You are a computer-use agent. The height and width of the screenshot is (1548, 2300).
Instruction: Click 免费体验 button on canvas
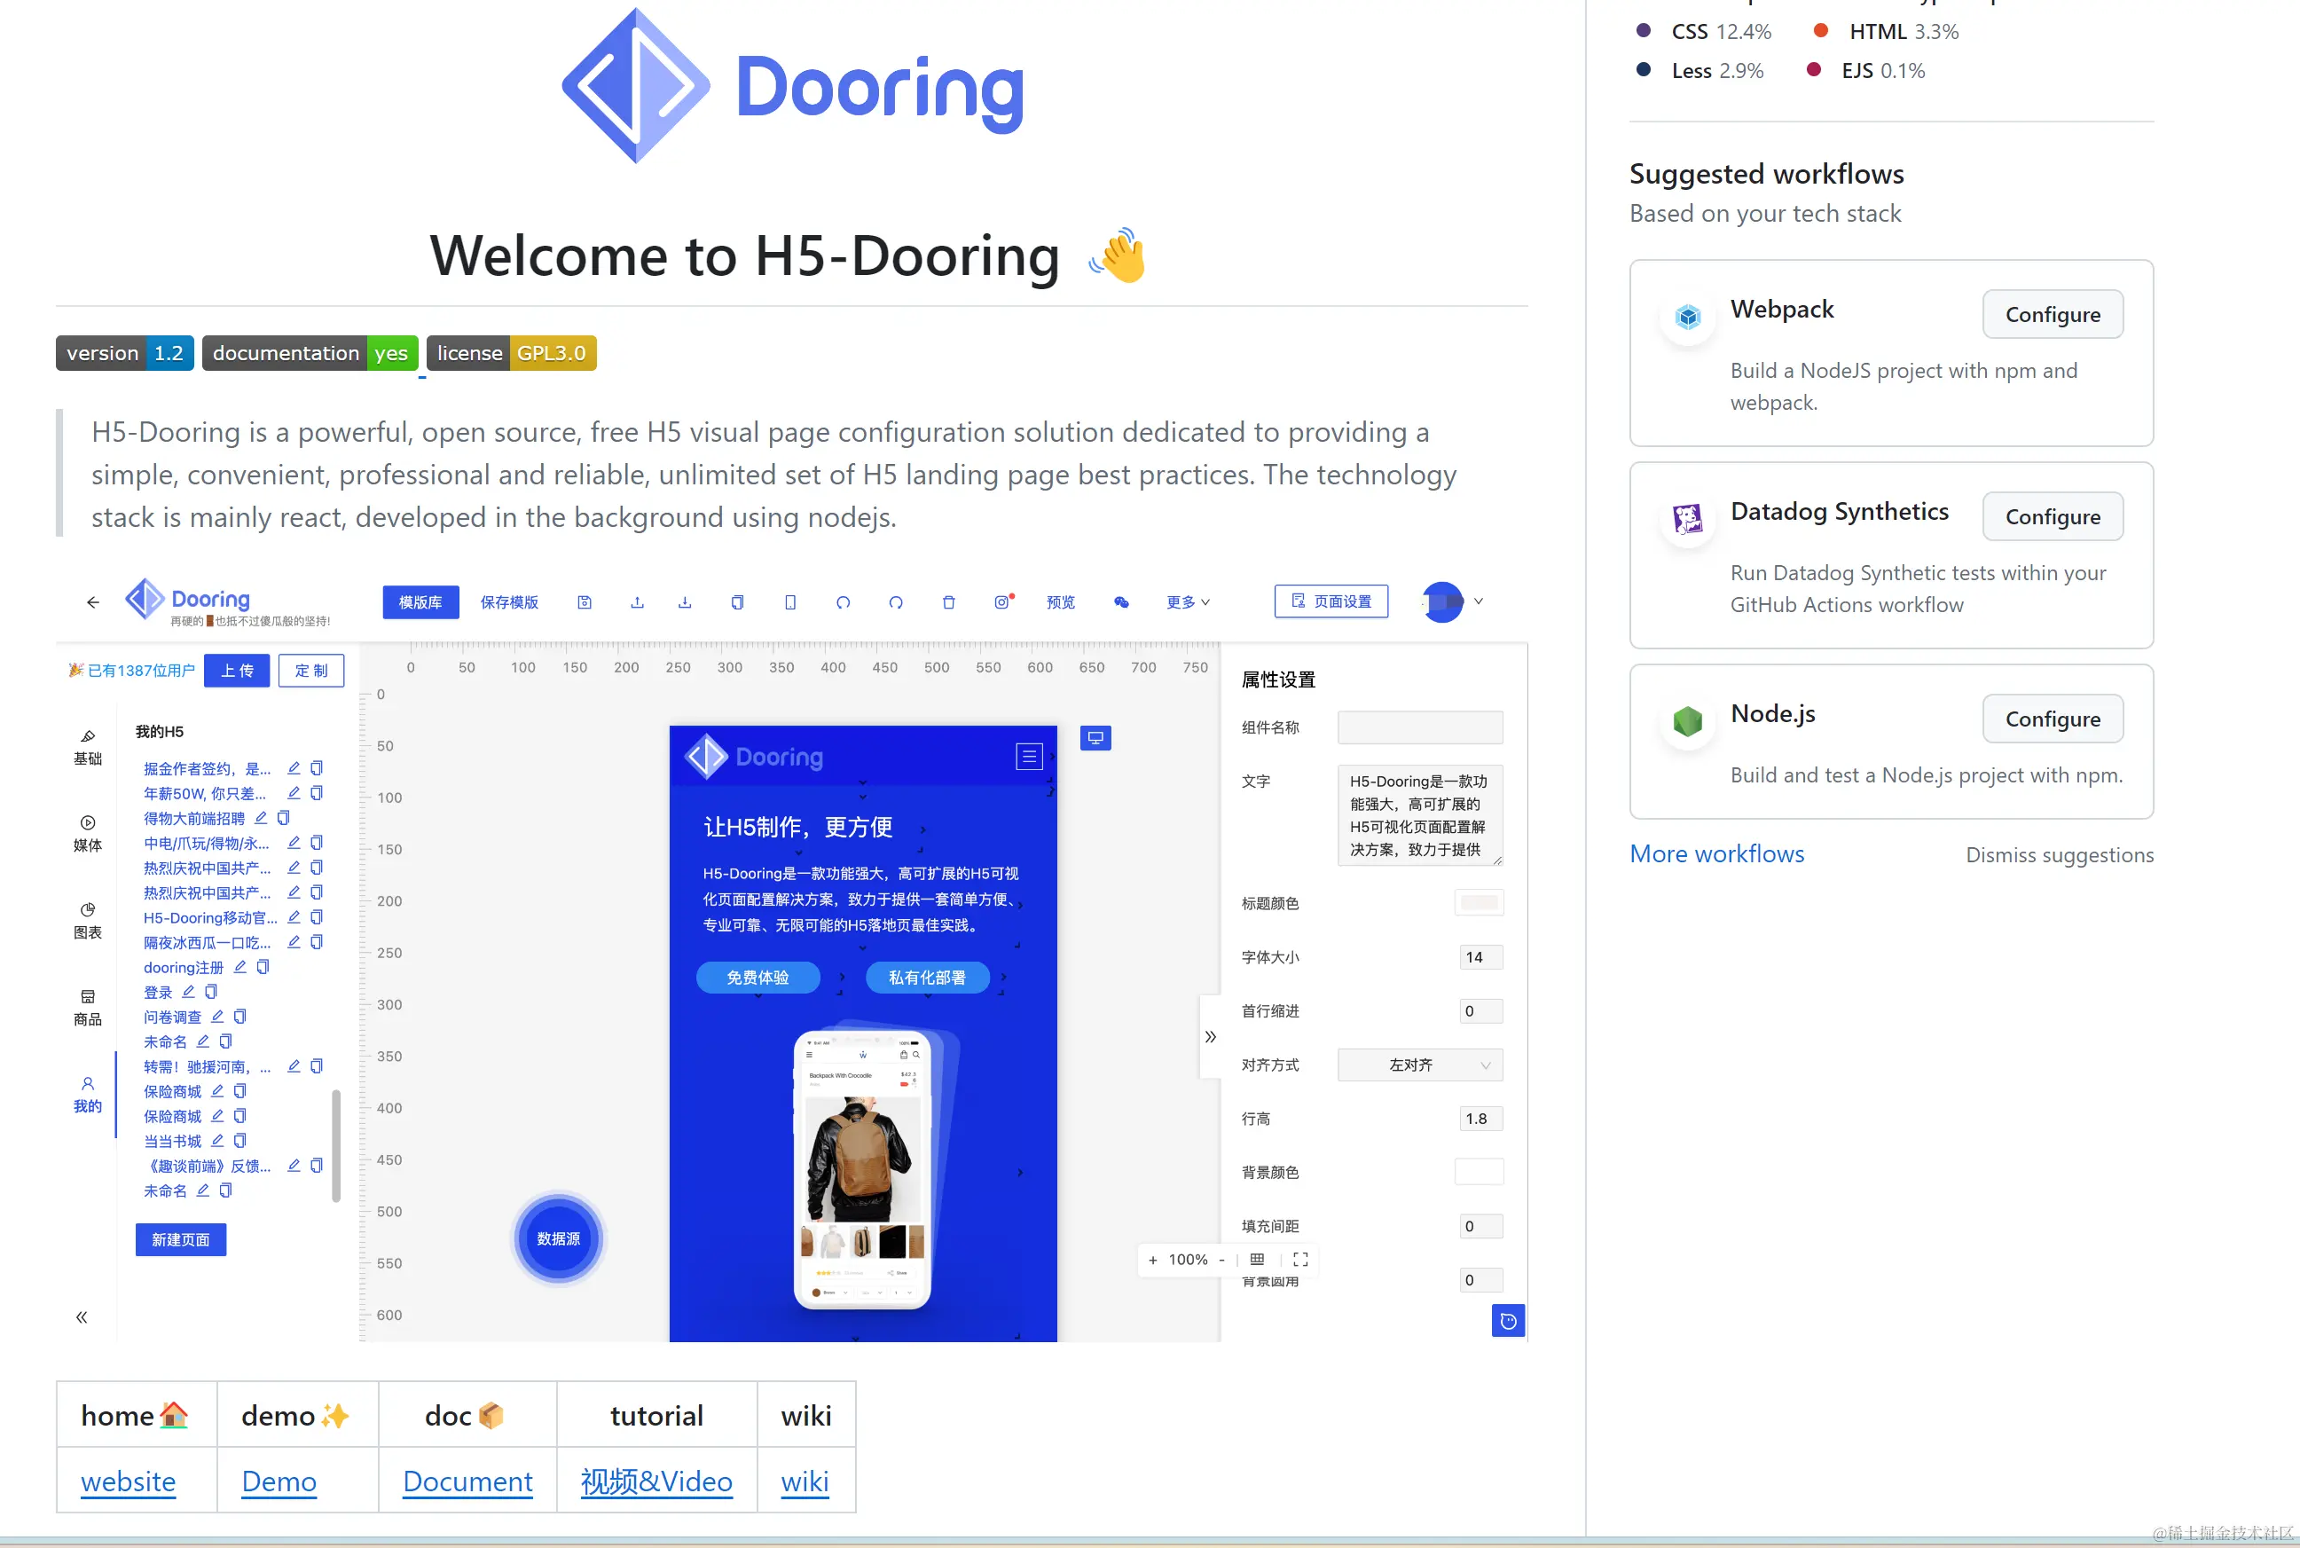coord(758,978)
